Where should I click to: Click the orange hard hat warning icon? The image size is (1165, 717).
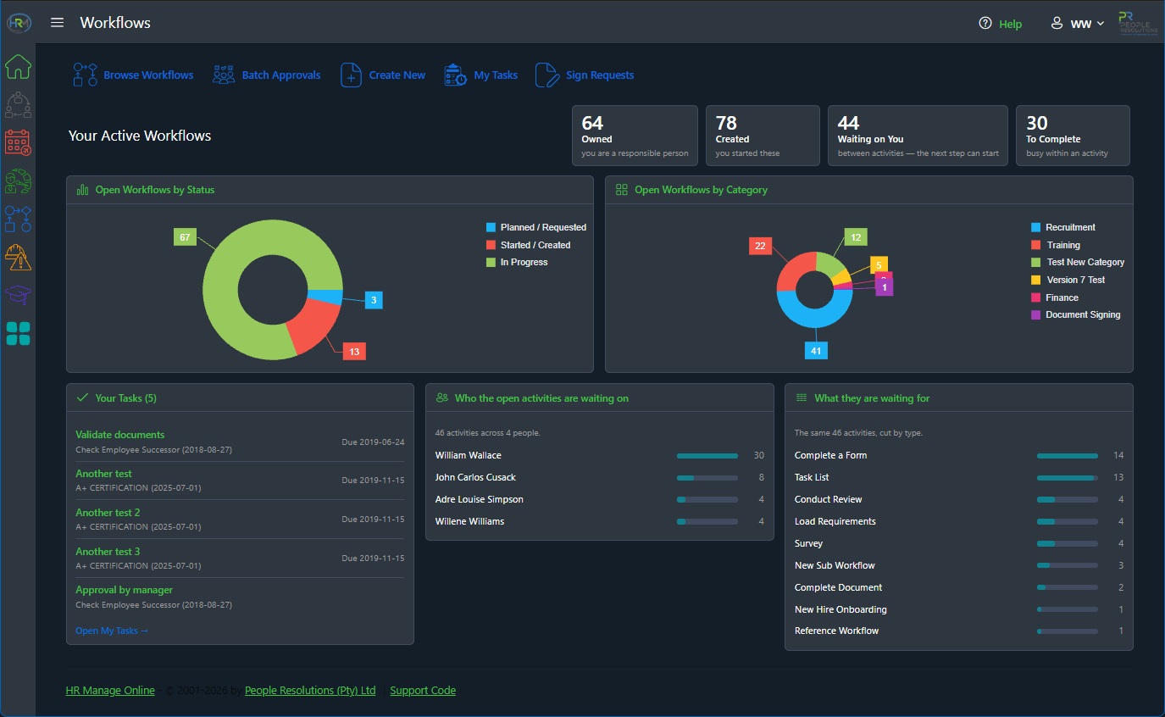pos(19,257)
